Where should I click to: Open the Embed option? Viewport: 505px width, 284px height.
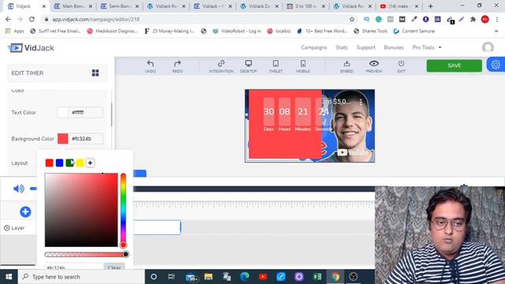click(346, 66)
